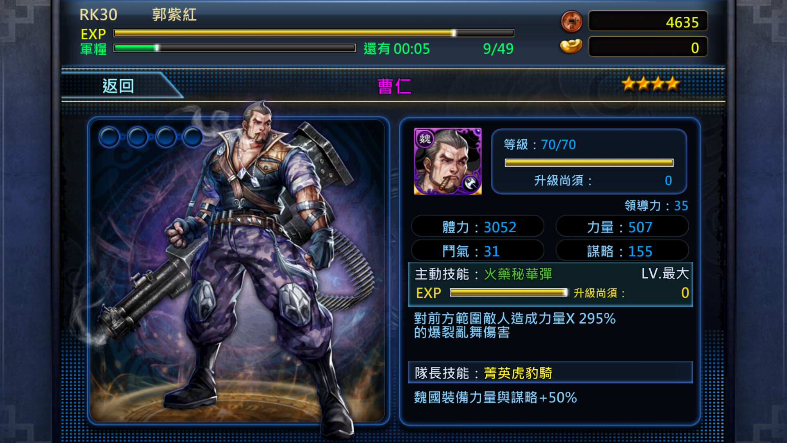Click the copper coin currency icon
This screenshot has height=443, width=787.
coord(572,21)
